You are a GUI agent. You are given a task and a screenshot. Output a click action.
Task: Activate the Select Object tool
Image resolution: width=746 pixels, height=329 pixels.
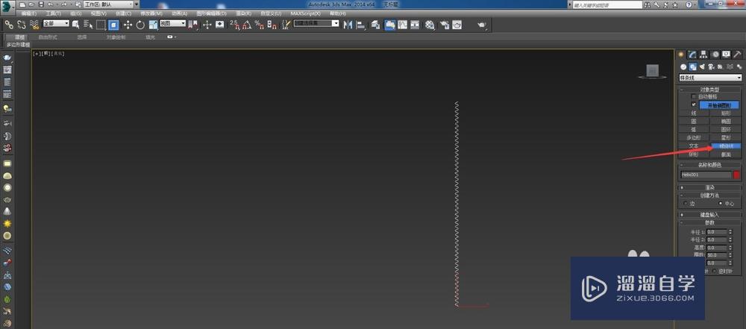point(75,25)
